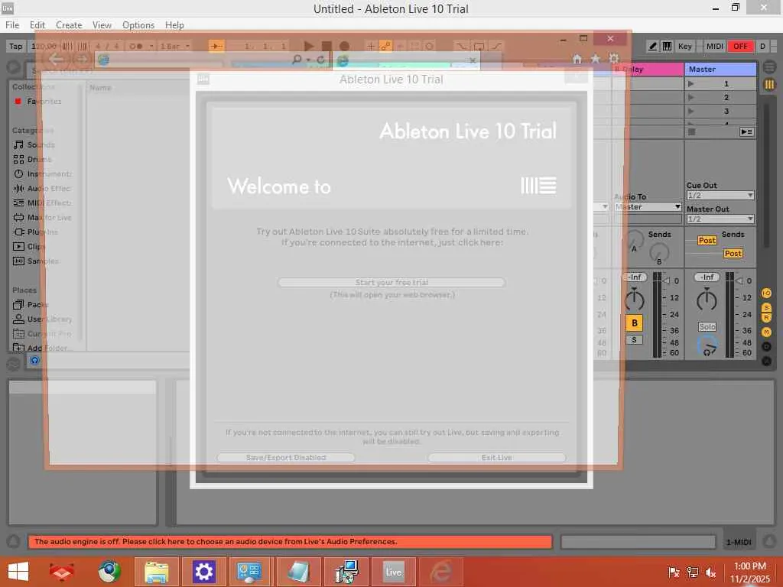Select the Master track header
The height and width of the screenshot is (587, 783).
720,69
